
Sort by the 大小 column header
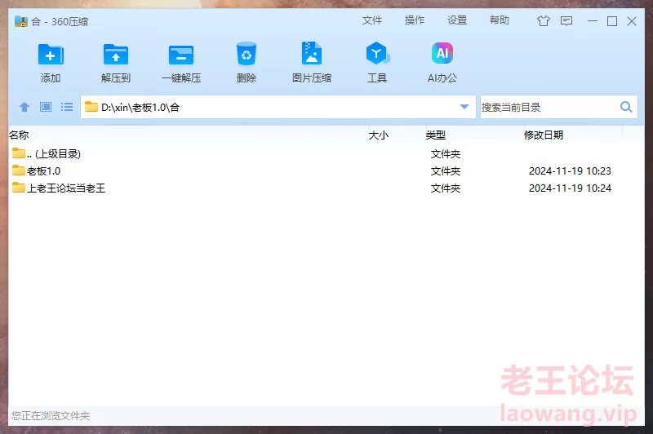click(379, 135)
